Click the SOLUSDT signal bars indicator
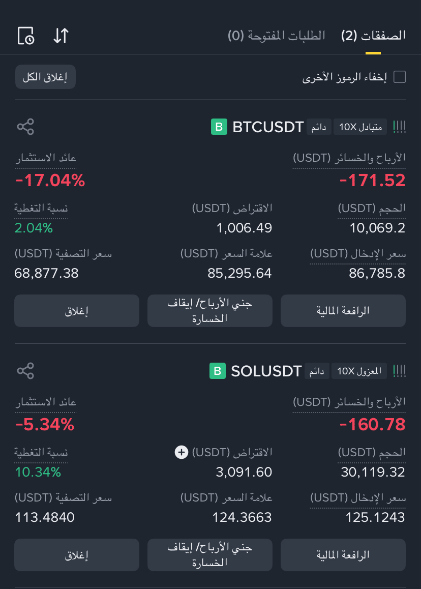Image resolution: width=421 pixels, height=589 pixels. pyautogui.click(x=399, y=371)
